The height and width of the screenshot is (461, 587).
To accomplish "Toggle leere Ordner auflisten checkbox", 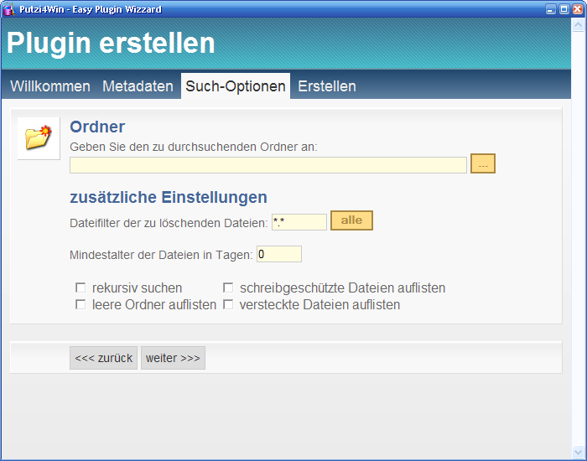I will pos(81,304).
